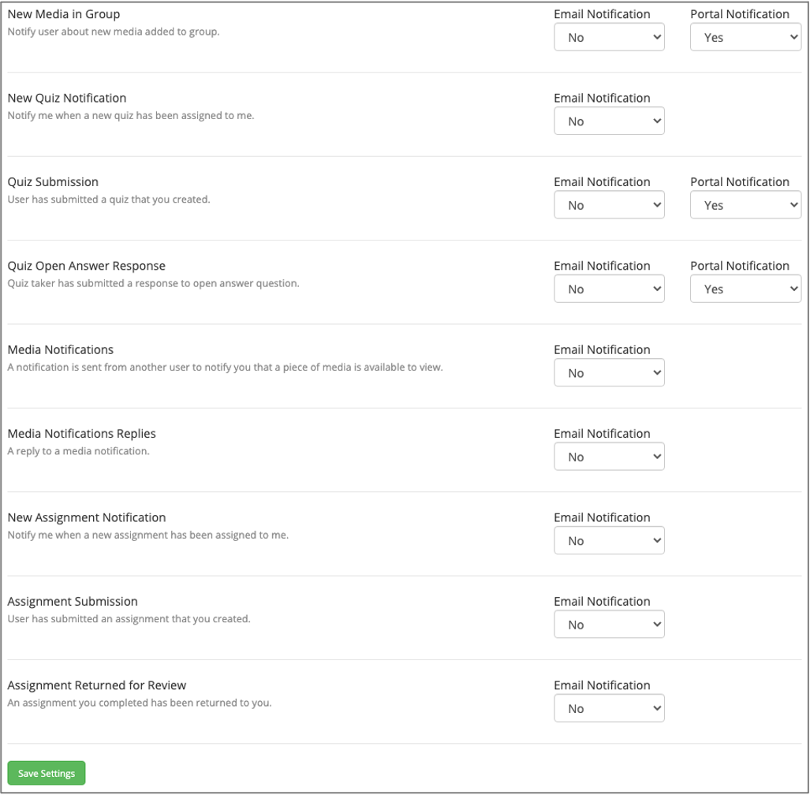Image resolution: width=810 pixels, height=795 pixels.
Task: Expand Email Notification for Assignment Returned for Review
Action: pos(609,708)
